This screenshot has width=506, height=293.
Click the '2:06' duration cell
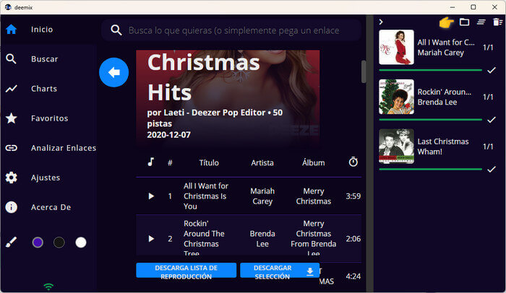coord(353,239)
